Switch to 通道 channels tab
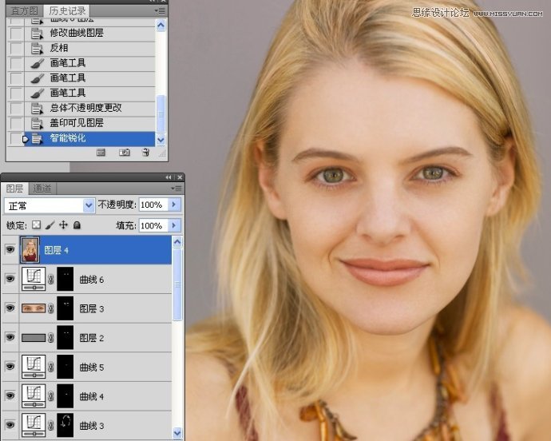 [42, 189]
